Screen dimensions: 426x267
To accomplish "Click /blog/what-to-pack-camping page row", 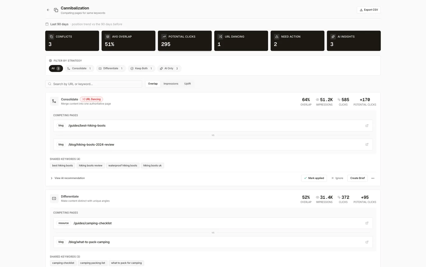I will tap(213, 242).
